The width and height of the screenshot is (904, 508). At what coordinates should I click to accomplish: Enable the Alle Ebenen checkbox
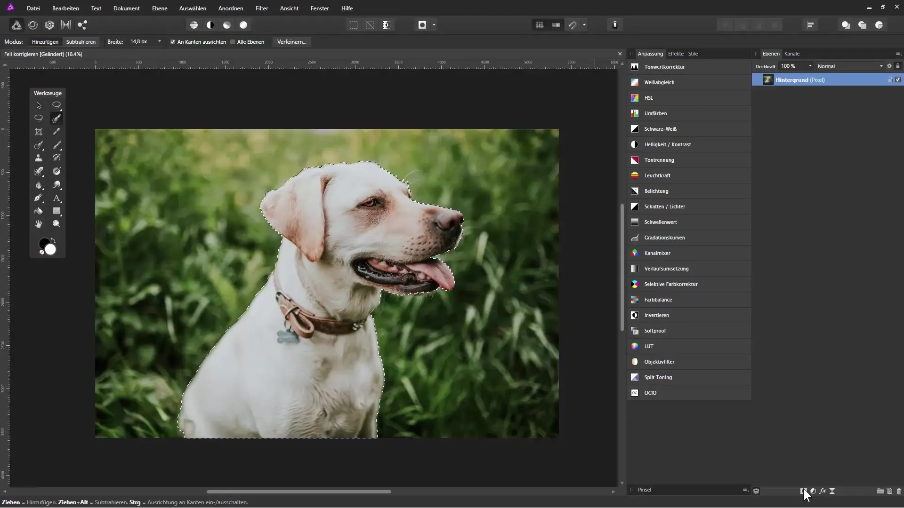pyautogui.click(x=233, y=42)
